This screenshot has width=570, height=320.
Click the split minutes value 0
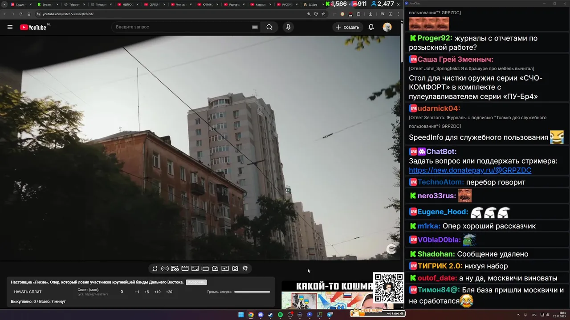point(122,292)
